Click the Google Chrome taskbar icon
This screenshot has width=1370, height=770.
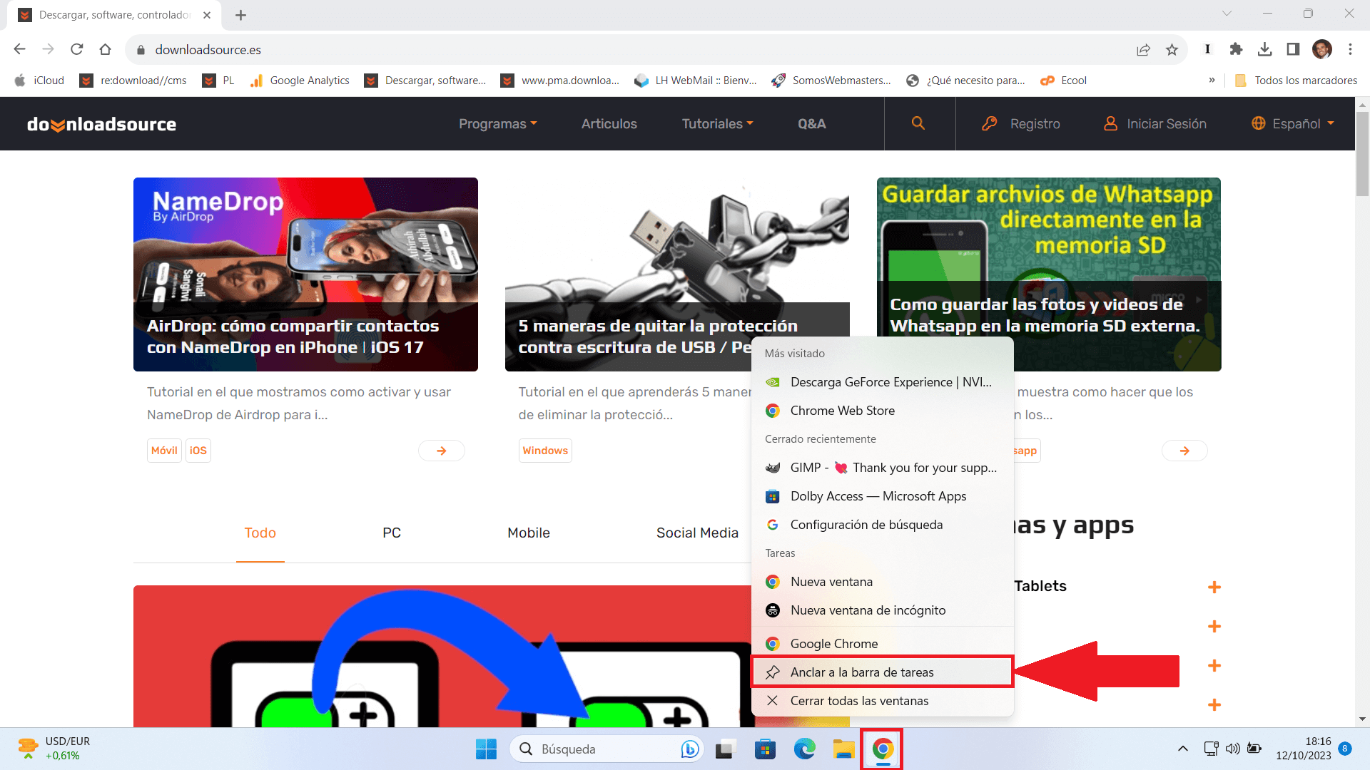click(x=883, y=749)
